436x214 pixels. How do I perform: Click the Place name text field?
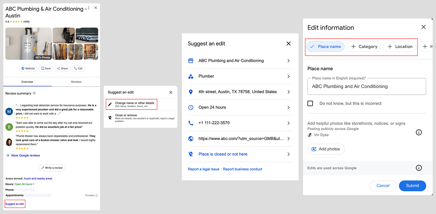[x=366, y=87]
